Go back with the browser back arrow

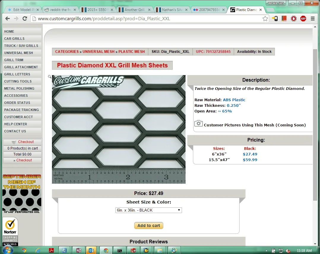(x=7, y=19)
